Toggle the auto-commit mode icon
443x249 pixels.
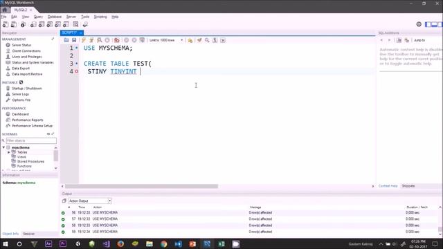click(142, 40)
